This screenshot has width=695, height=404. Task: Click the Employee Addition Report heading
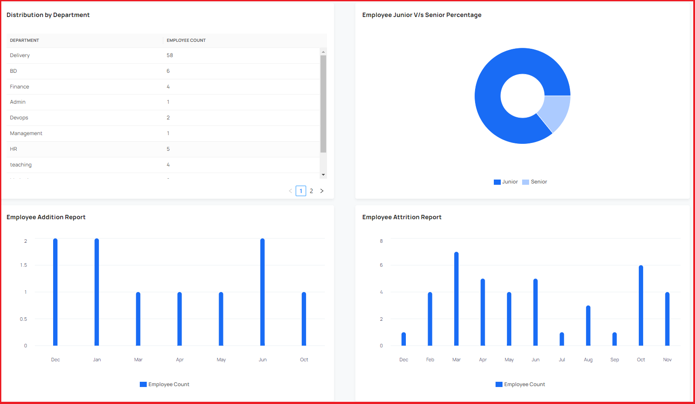(46, 217)
